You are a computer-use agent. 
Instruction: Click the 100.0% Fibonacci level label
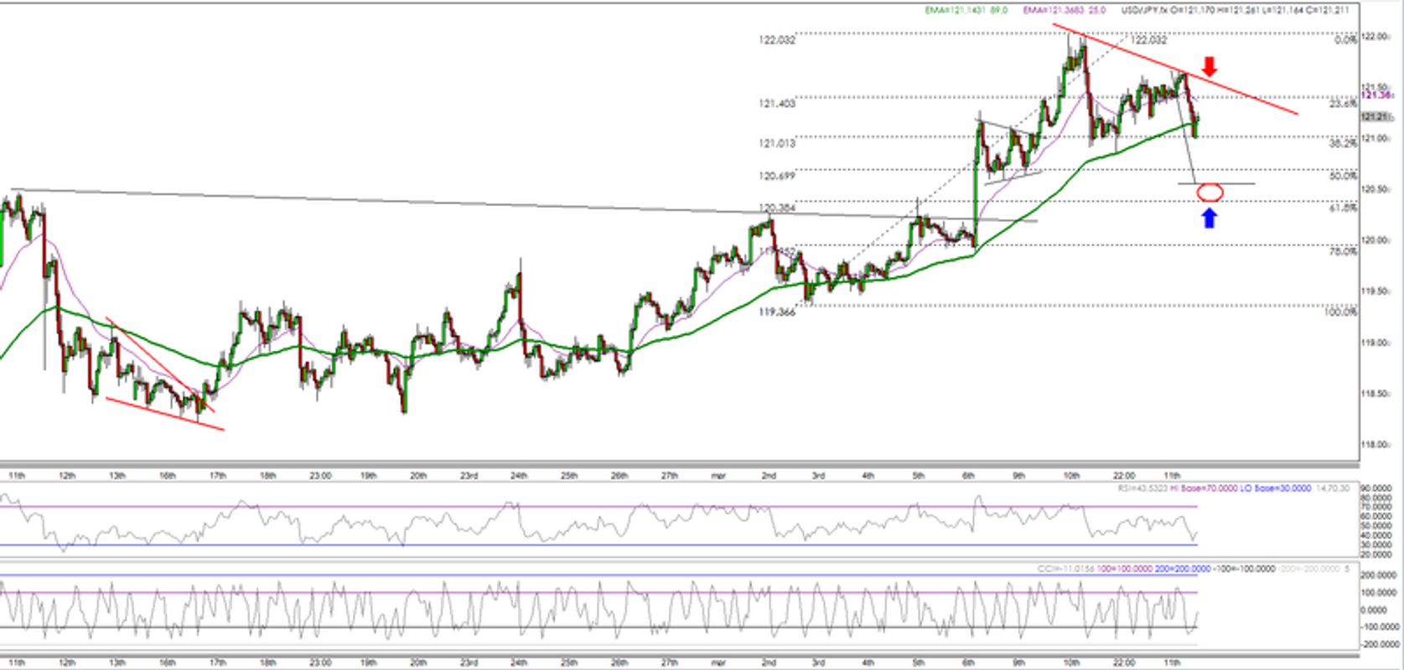click(x=1340, y=312)
